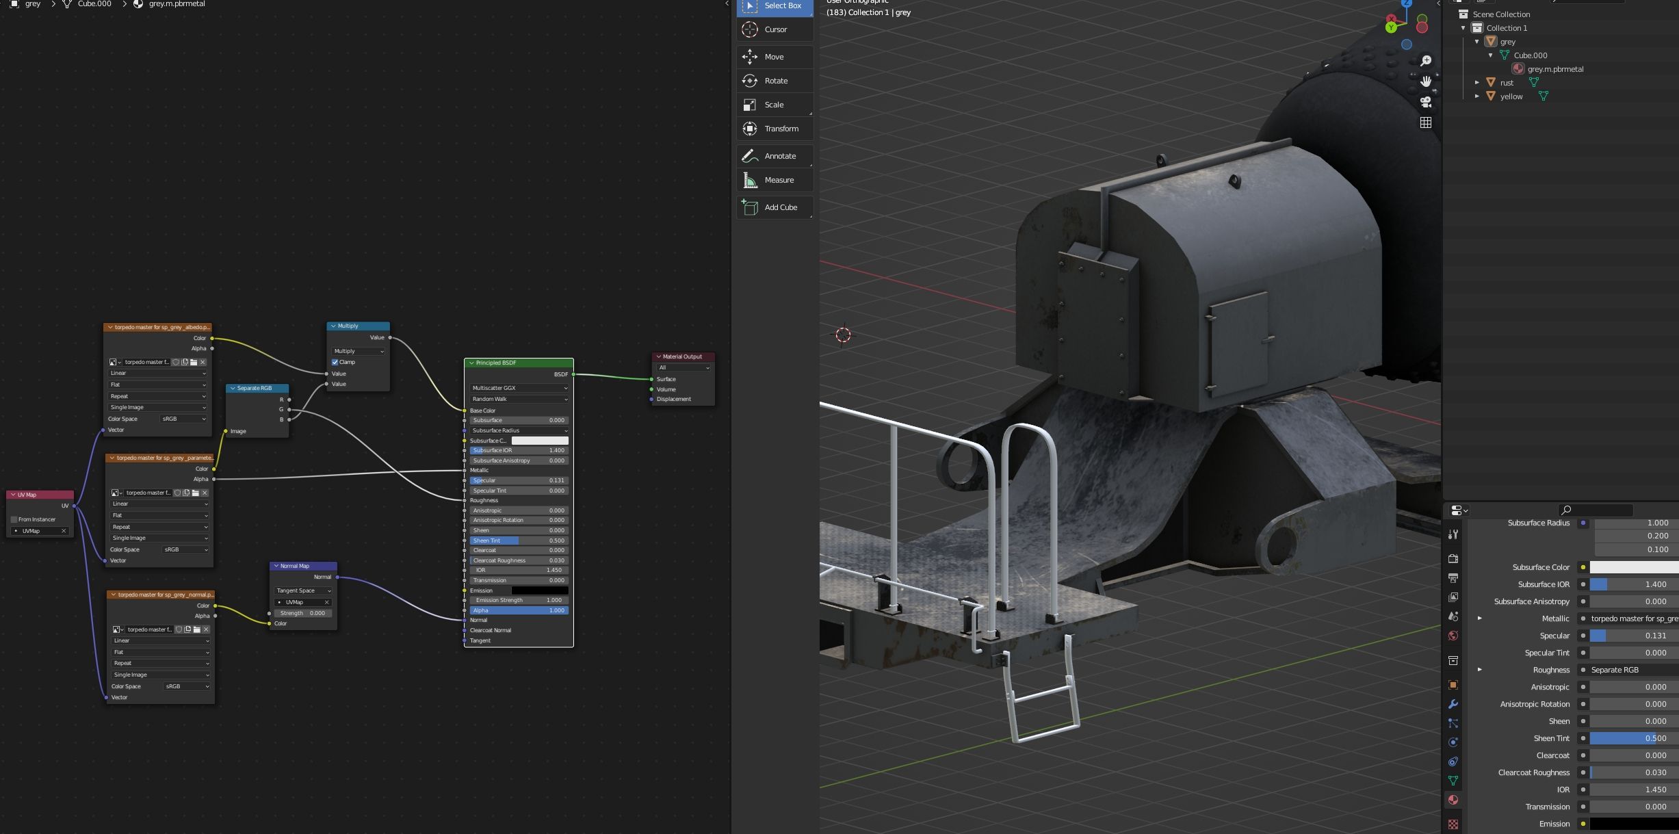Open the Tangent Space dropdown on Normal Map
Viewport: 1679px width, 834px height.
coord(303,590)
